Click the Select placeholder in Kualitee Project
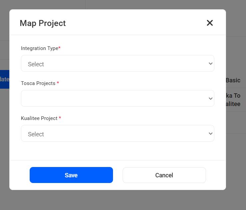This screenshot has height=210, width=246. (36, 134)
